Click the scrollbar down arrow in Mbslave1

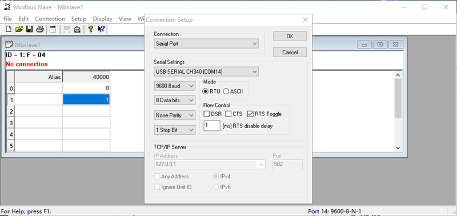(x=398, y=148)
